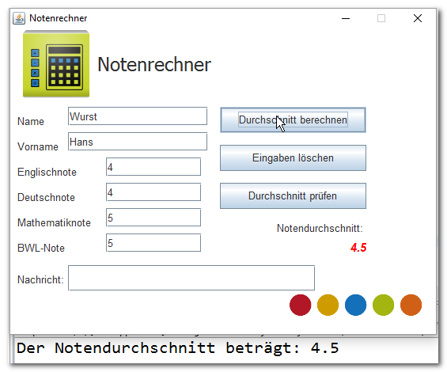The image size is (447, 372).
Task: Click into the BWL-Note input field
Action: (x=153, y=243)
